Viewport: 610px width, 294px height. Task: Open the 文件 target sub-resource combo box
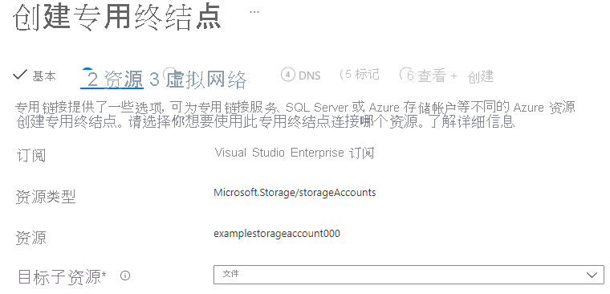point(409,275)
